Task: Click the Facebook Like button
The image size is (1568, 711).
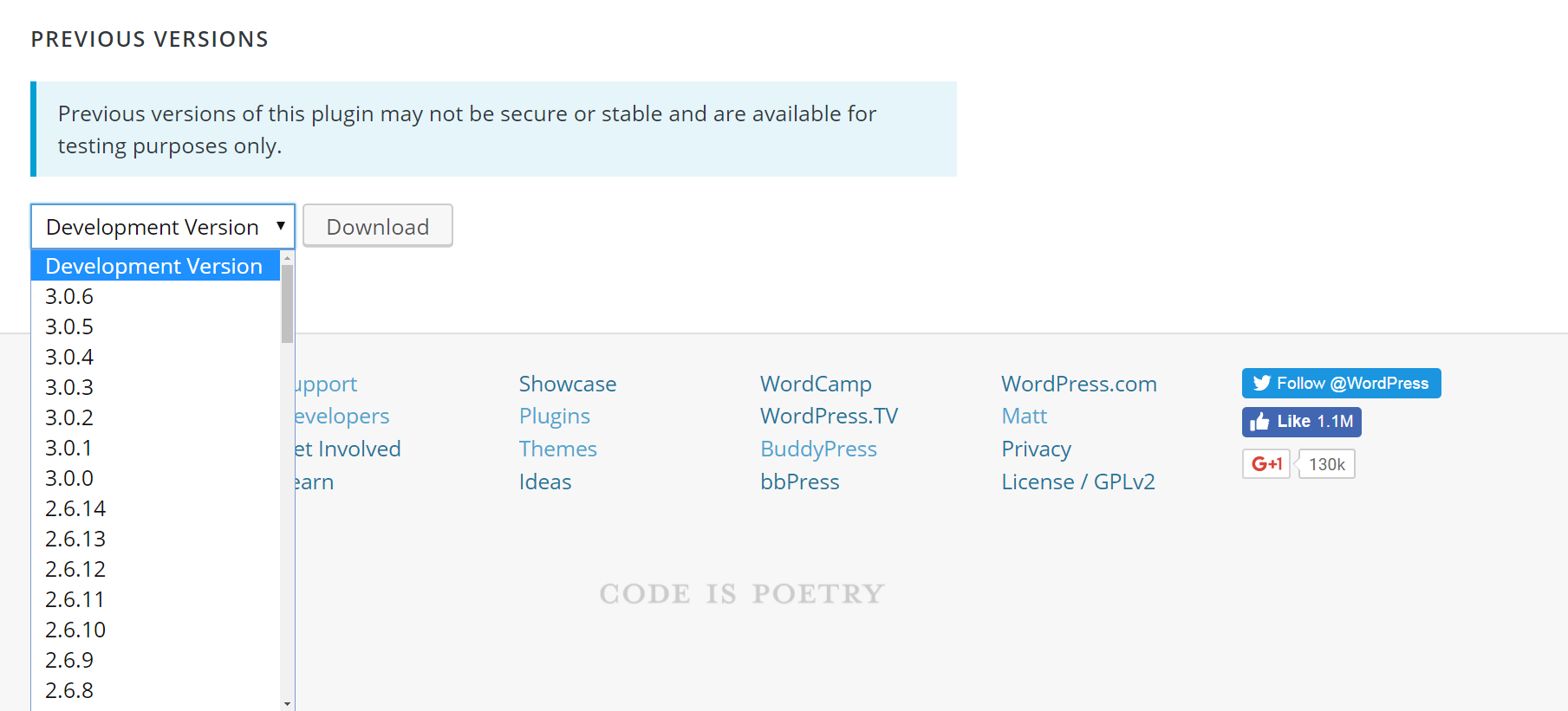Action: pyautogui.click(x=1301, y=422)
